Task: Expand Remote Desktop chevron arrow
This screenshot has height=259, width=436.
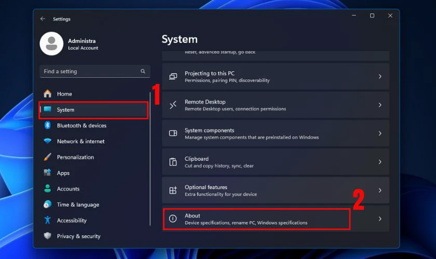Action: [380, 105]
